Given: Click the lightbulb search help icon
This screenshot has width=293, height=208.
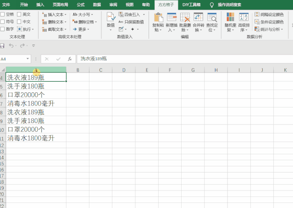Looking at the screenshot, I should click(x=211, y=5).
